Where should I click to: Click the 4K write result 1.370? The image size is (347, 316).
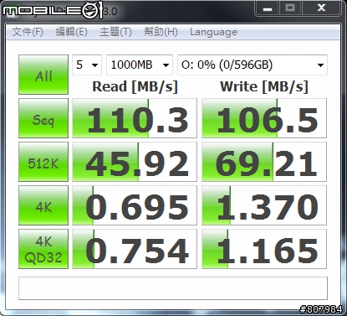point(264,205)
